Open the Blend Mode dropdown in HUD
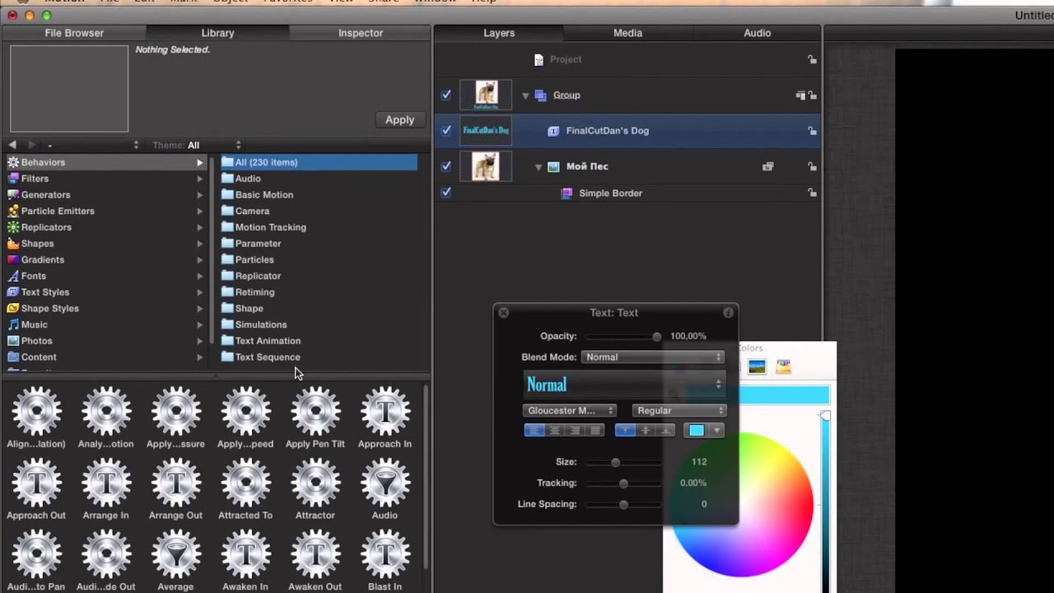 tap(653, 357)
